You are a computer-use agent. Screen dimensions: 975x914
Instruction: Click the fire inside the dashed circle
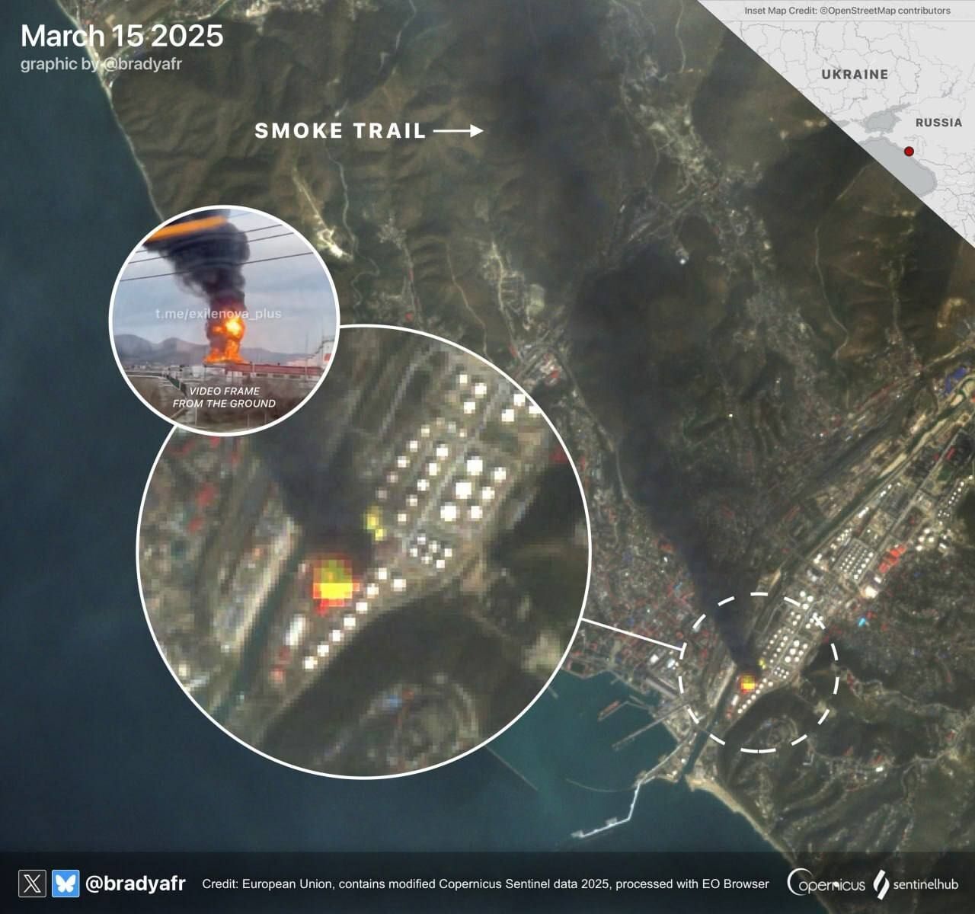tap(749, 683)
